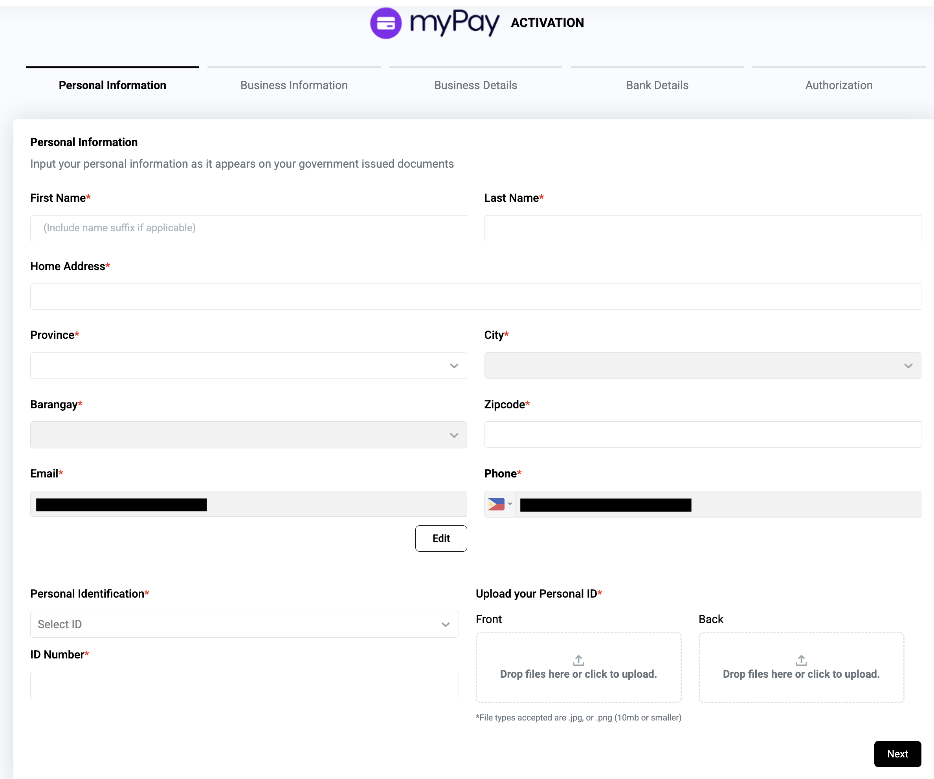The width and height of the screenshot is (934, 779).
Task: Click the Last Name text field
Action: point(702,228)
